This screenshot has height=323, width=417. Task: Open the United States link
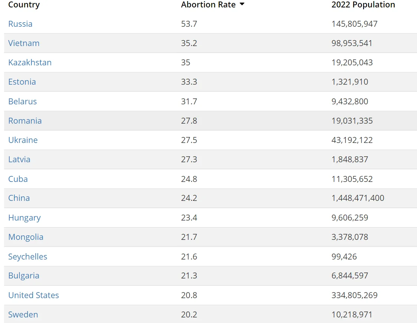(33, 295)
